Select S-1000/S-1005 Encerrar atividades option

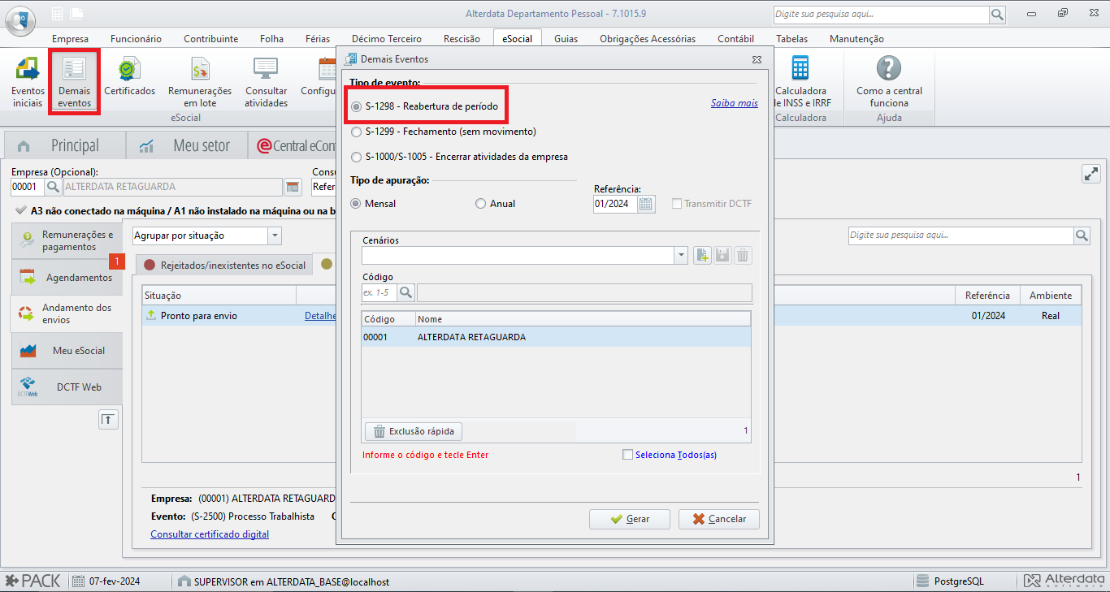coord(459,157)
